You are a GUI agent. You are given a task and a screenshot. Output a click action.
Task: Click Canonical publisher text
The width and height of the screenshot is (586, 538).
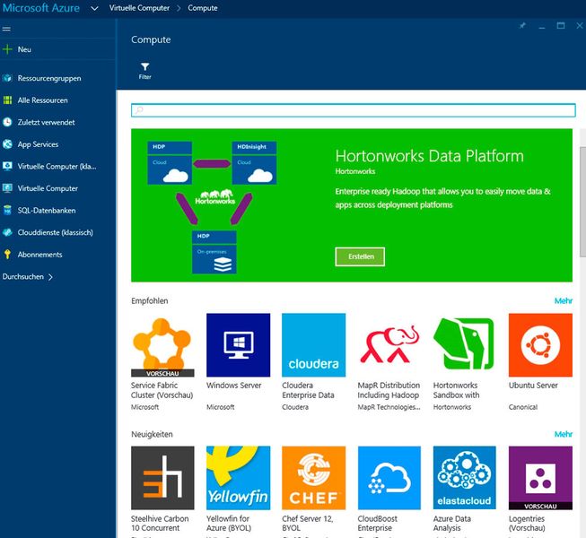(523, 407)
